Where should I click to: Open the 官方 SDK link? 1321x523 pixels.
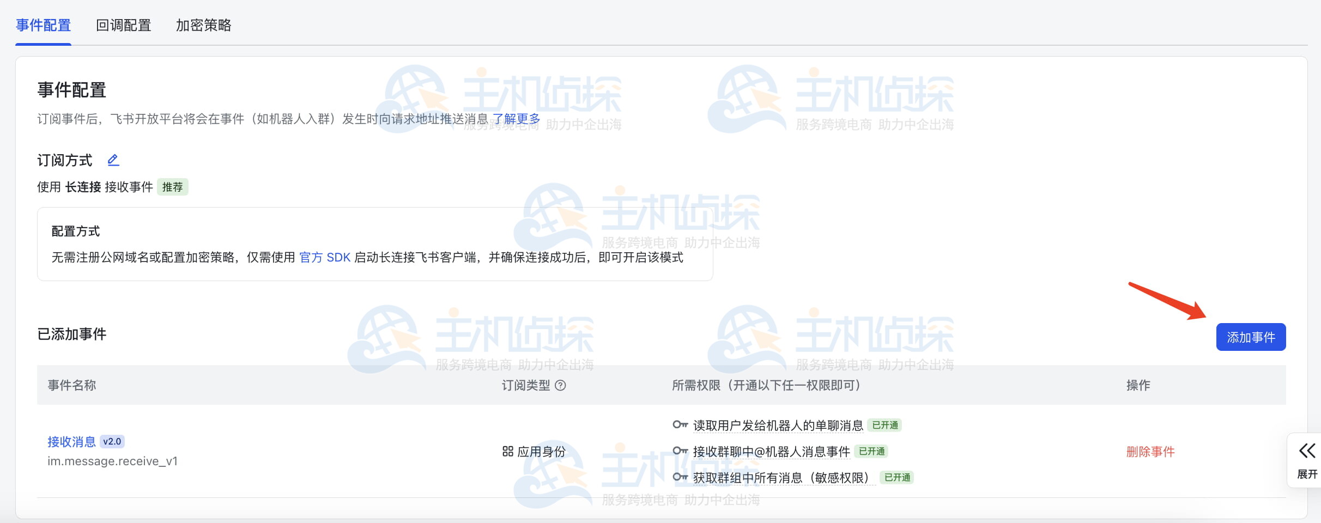click(325, 258)
